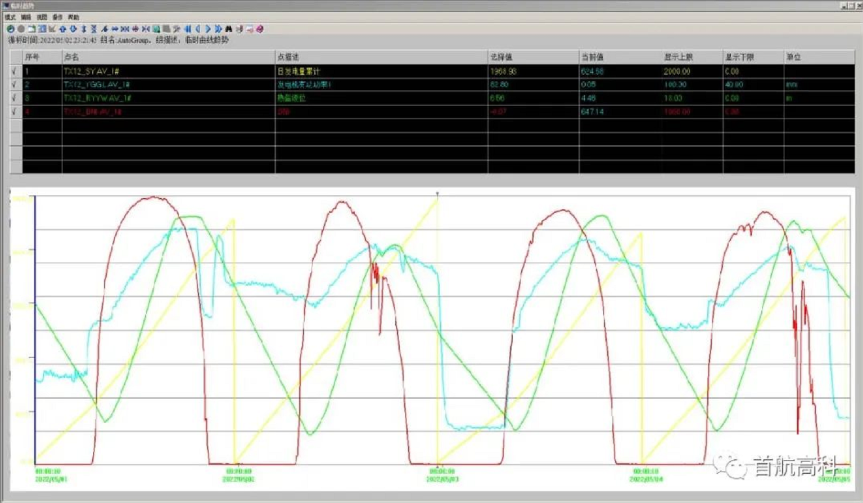This screenshot has width=863, height=503.
Task: Click the pink icon at toolbar end
Action: pos(260,29)
